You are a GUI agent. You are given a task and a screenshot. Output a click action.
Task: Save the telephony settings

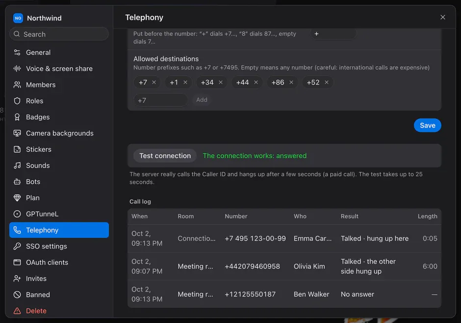[427, 125]
